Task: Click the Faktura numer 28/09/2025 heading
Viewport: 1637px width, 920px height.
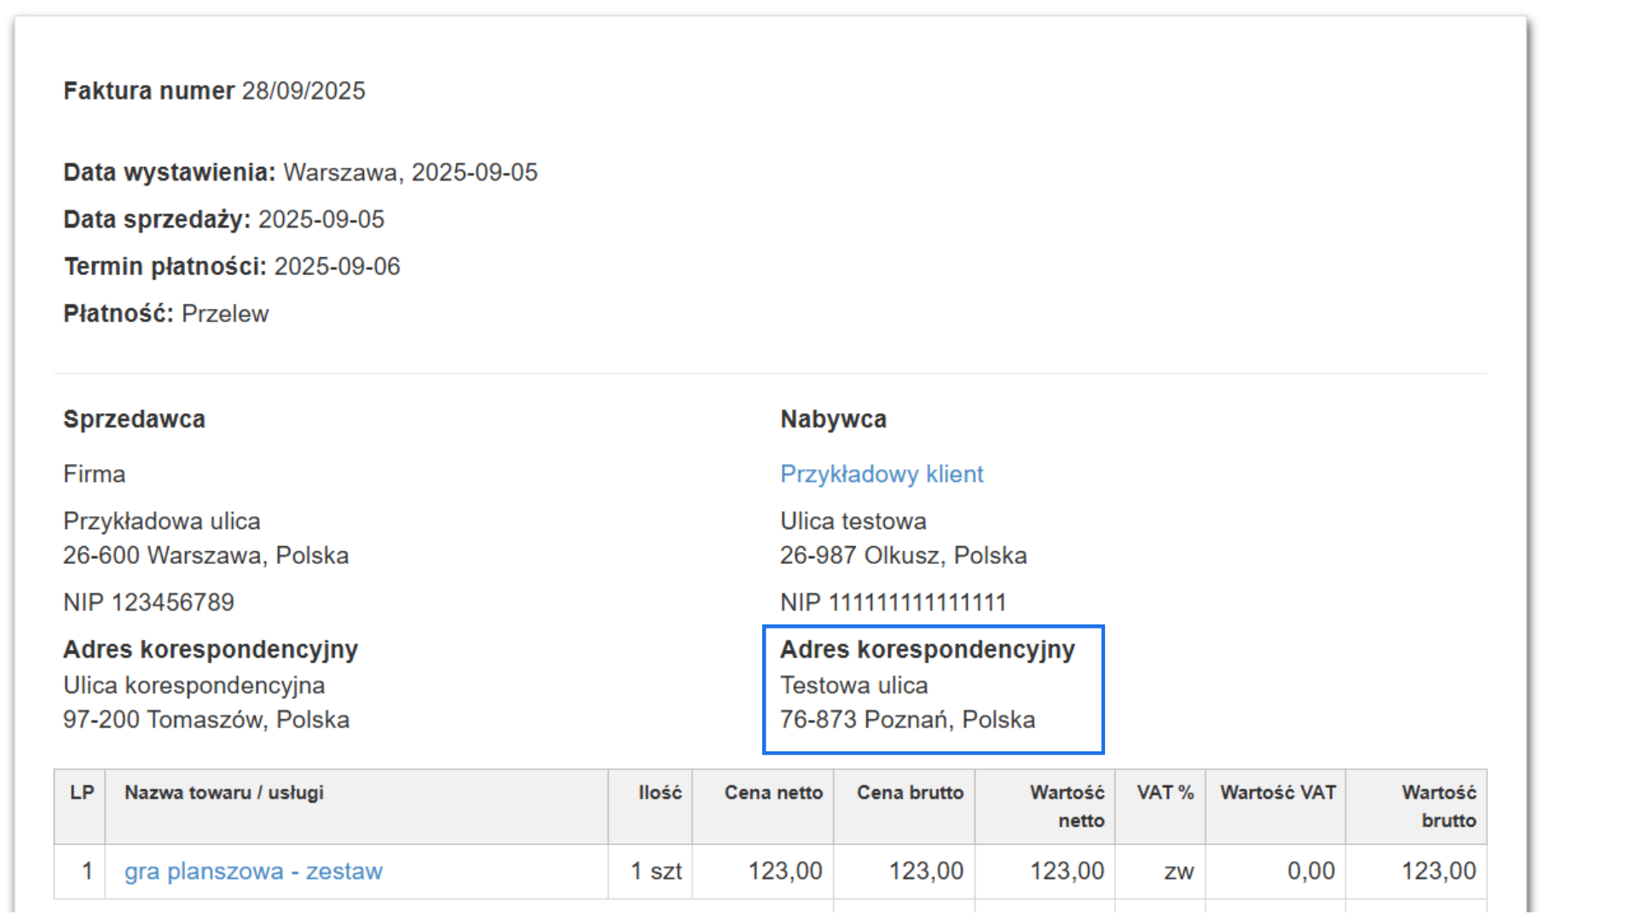Action: click(x=214, y=90)
